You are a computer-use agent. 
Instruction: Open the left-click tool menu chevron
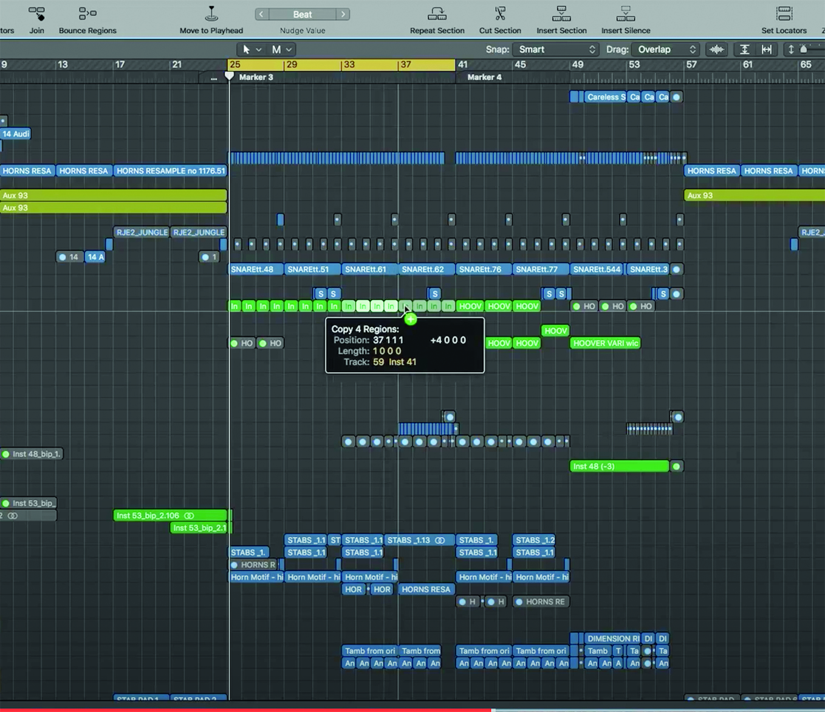(259, 50)
